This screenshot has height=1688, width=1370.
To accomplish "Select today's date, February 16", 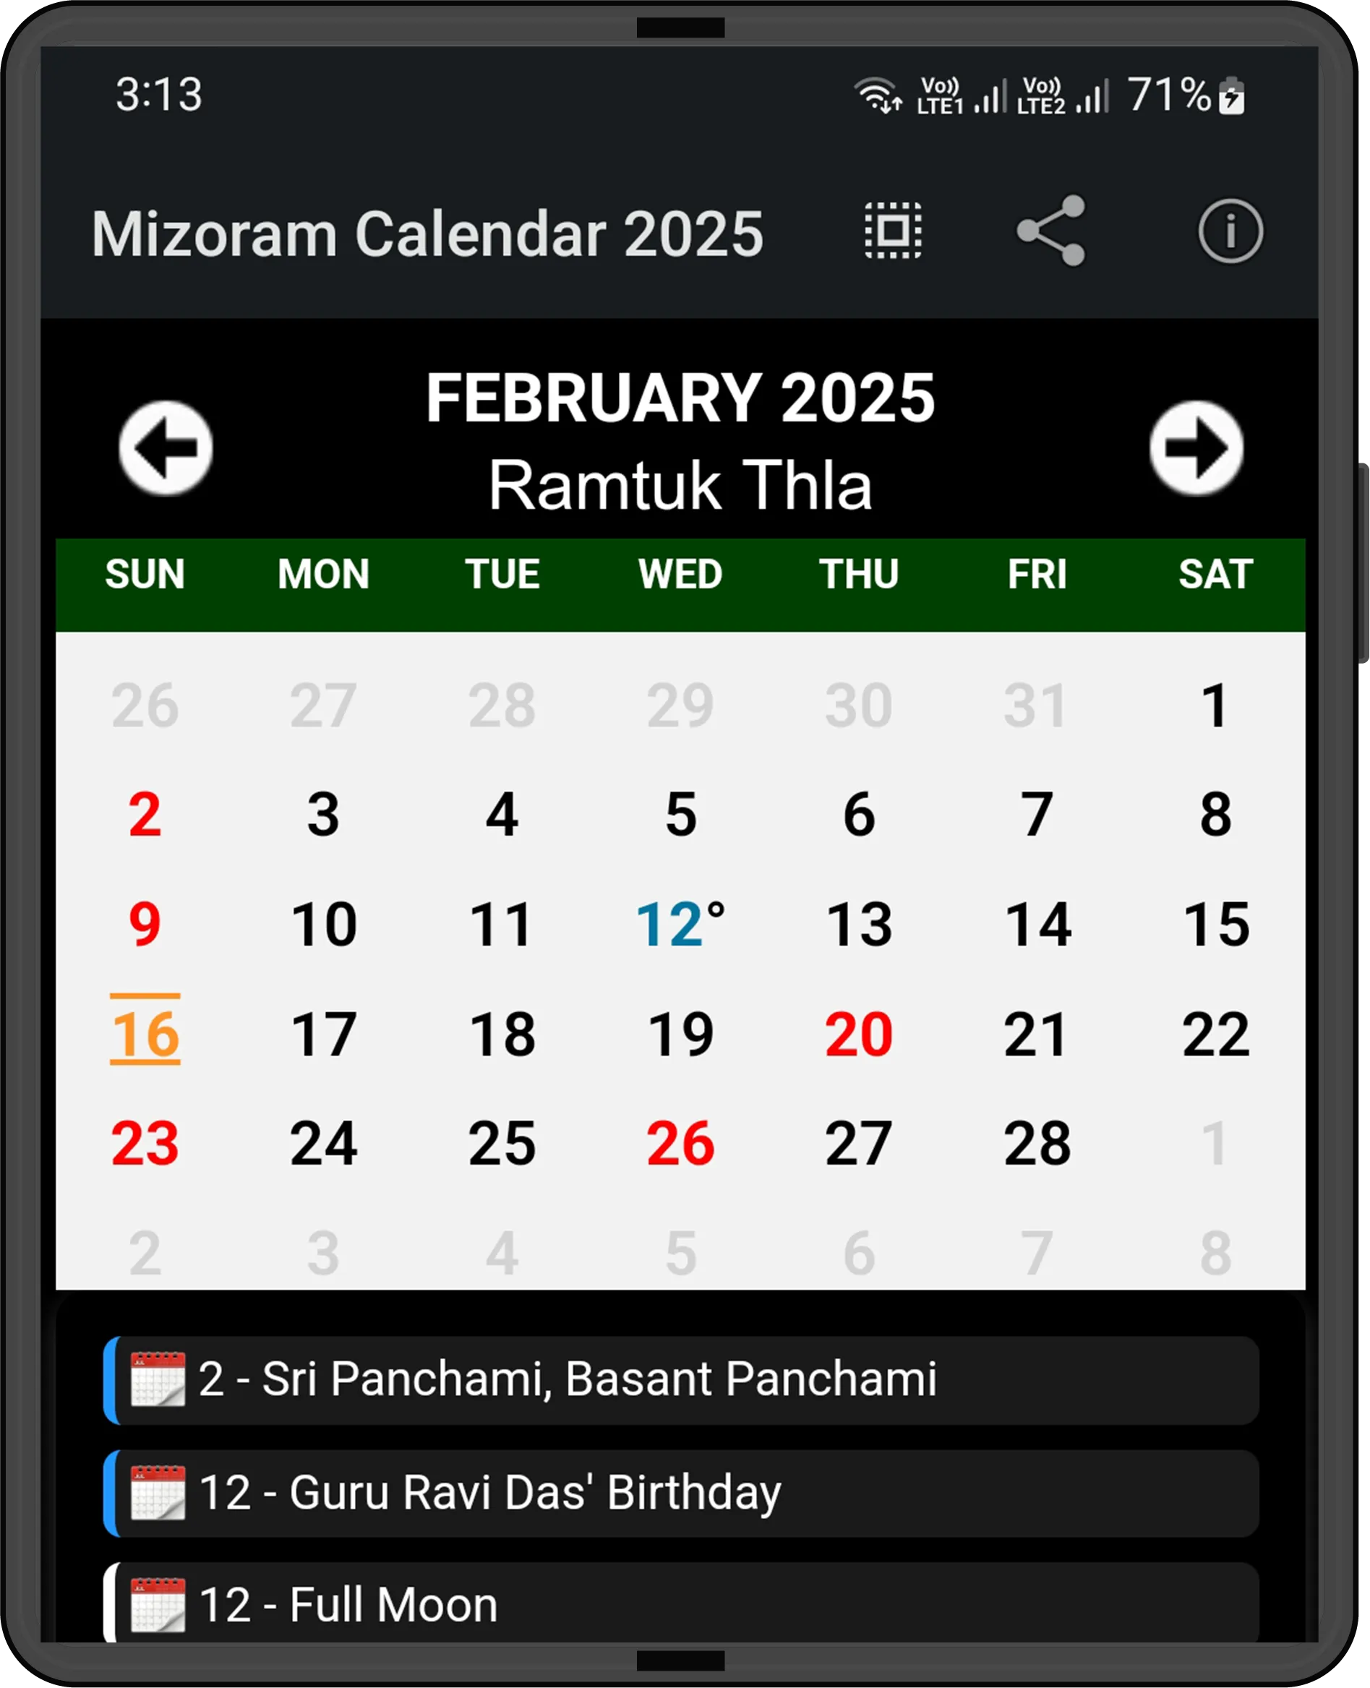I will (x=145, y=1033).
